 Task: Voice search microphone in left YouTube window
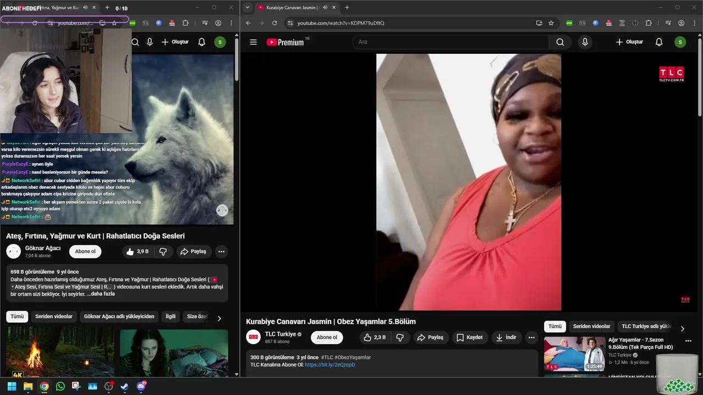pos(149,42)
